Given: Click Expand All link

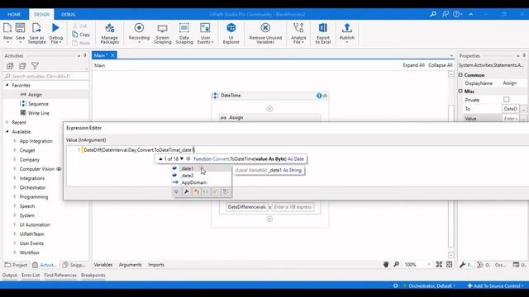Looking at the screenshot, I should pos(413,65).
